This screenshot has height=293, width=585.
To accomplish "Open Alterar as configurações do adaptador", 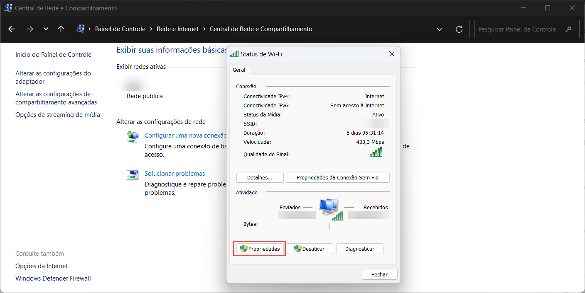I will (53, 77).
